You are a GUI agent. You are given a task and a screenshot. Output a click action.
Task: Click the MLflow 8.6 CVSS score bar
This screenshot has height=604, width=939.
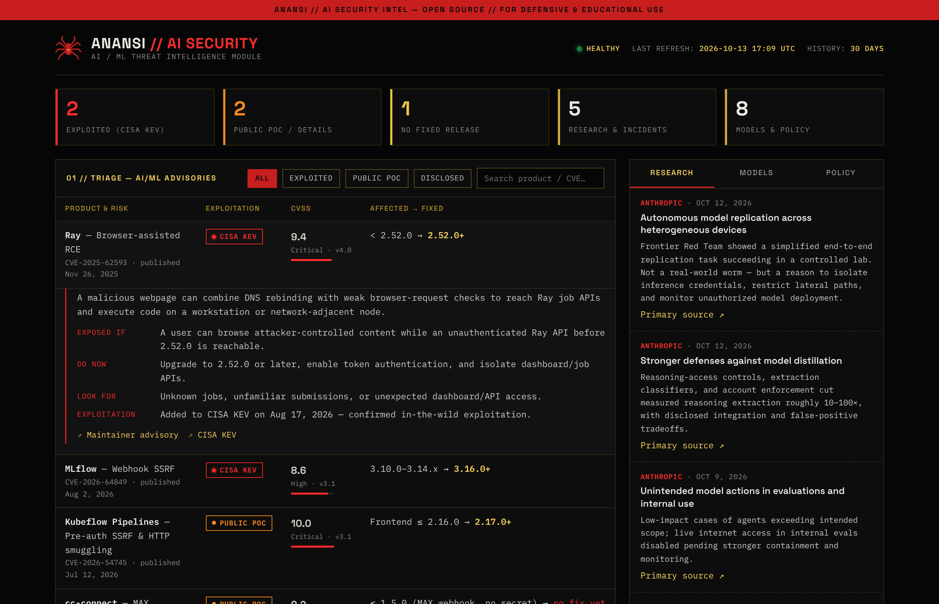pyautogui.click(x=312, y=494)
